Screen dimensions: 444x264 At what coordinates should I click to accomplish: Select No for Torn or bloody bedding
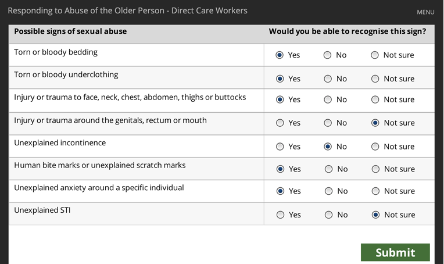tap(327, 55)
